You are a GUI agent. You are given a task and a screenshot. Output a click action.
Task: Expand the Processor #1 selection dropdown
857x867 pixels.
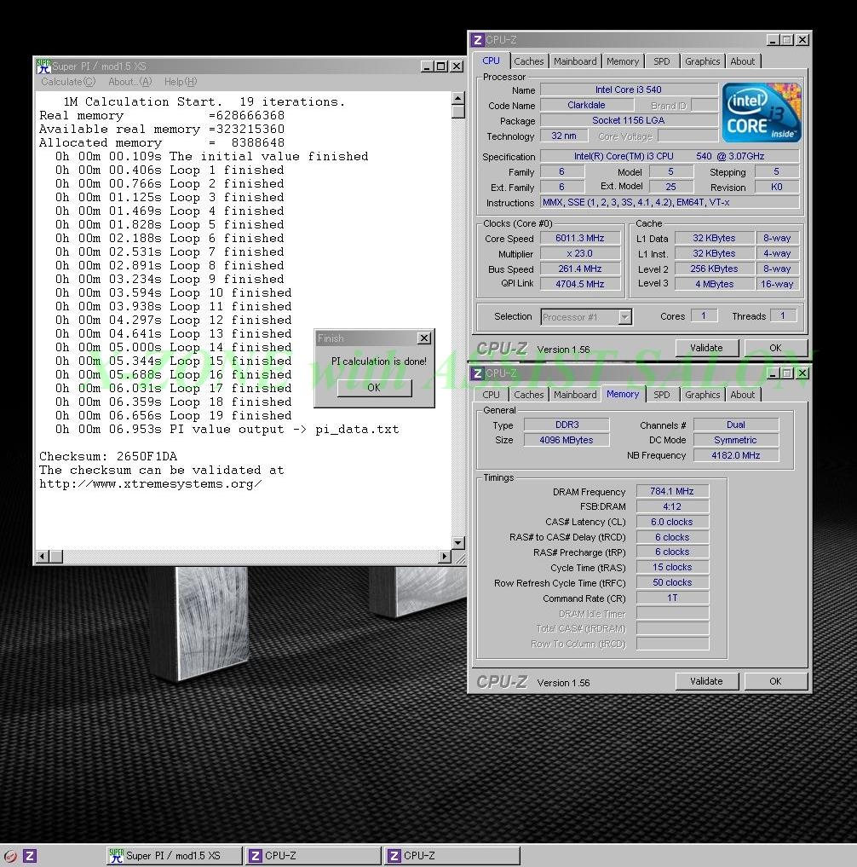click(625, 317)
